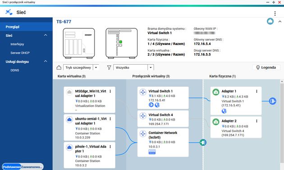Open DDNS in sidebar

coord(15,70)
